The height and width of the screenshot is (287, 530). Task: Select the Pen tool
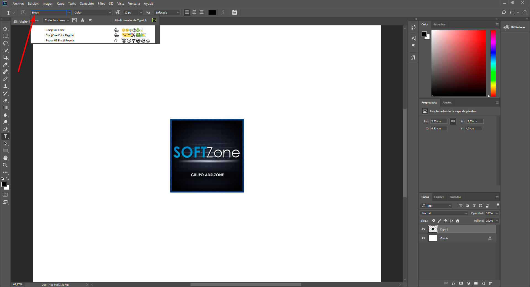pos(5,129)
